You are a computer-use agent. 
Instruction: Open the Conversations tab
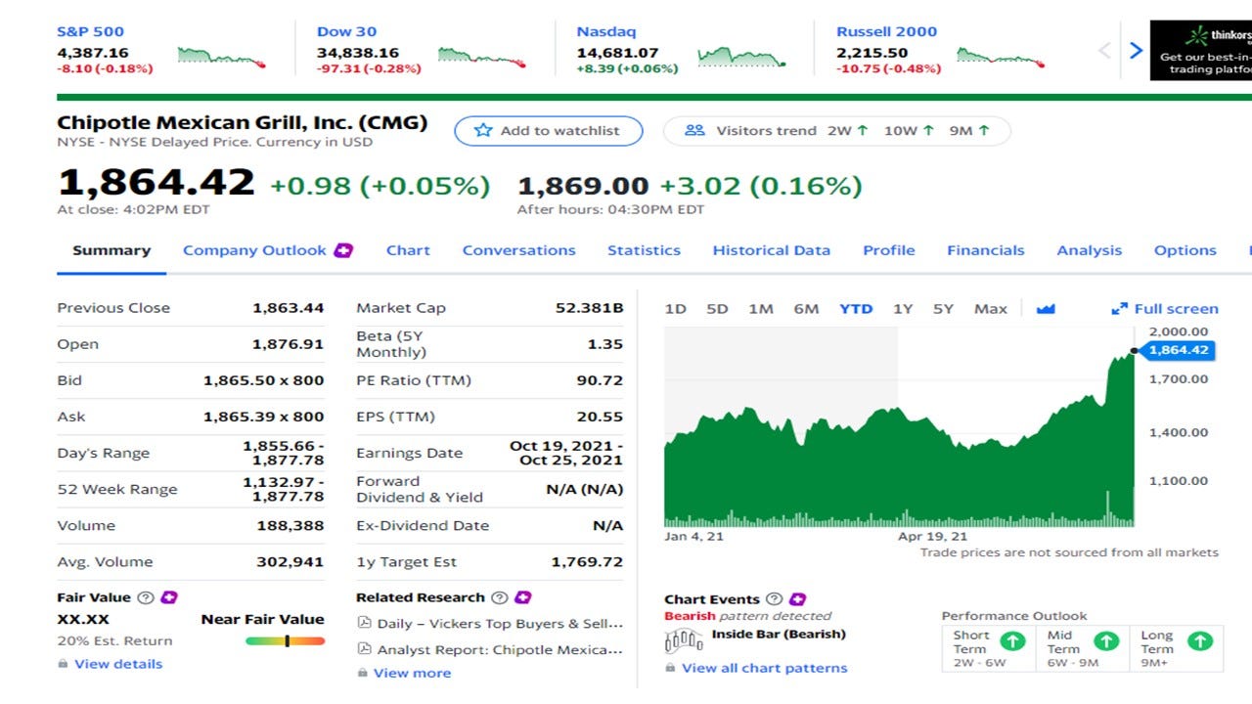pyautogui.click(x=519, y=250)
